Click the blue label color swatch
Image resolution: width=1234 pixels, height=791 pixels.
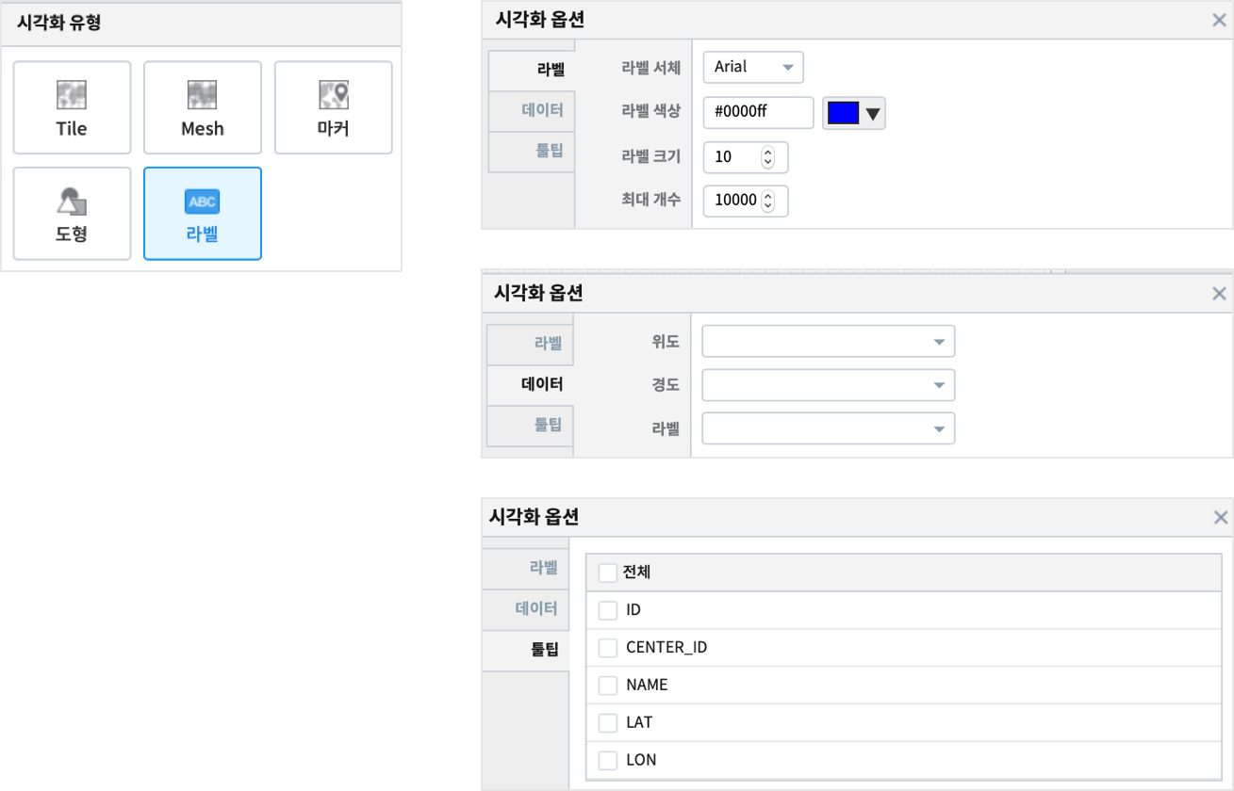843,113
